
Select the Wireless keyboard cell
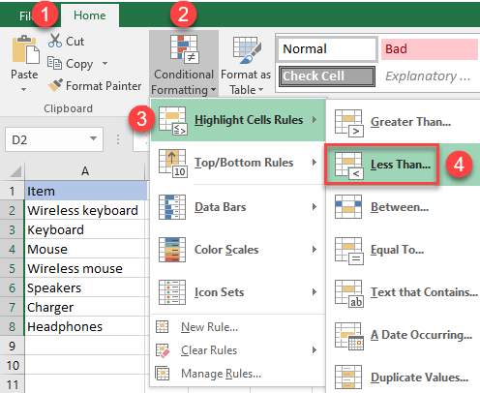(85, 210)
